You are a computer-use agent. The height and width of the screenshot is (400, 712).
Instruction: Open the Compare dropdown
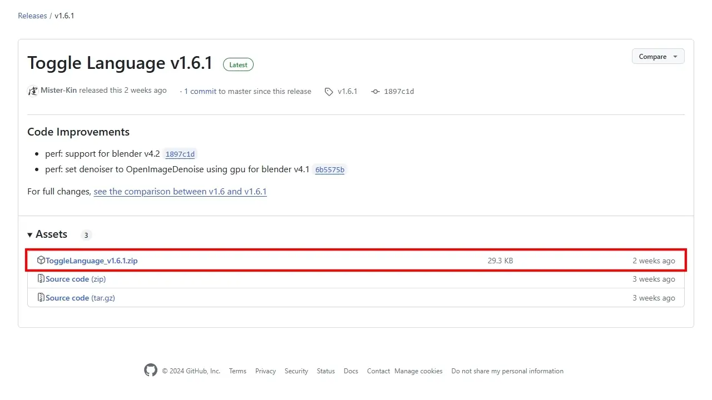point(658,57)
